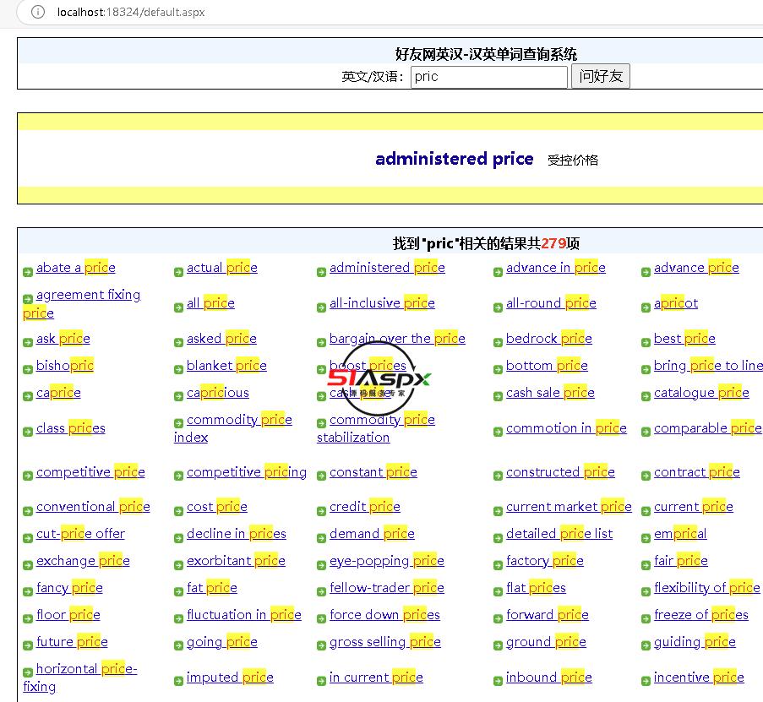Click the site info icon in address bar

[x=37, y=12]
